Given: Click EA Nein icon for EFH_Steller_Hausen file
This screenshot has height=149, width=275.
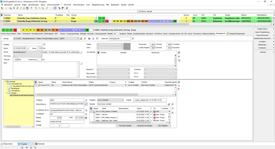Looking at the screenshot, I should click(155, 118).
